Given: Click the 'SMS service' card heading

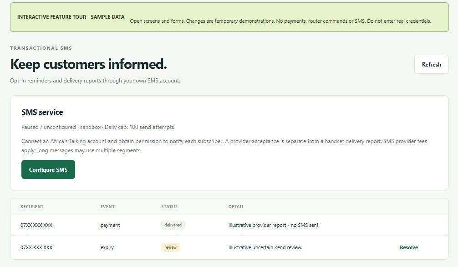Looking at the screenshot, I should click(42, 112).
